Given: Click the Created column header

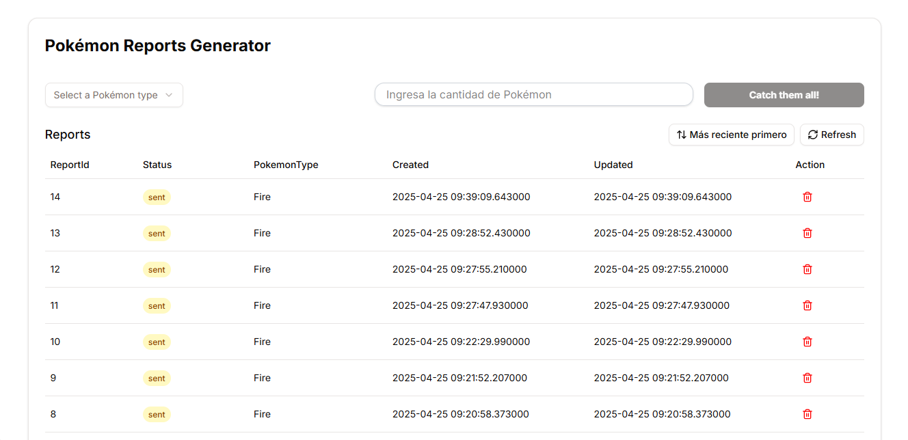Looking at the screenshot, I should point(410,165).
